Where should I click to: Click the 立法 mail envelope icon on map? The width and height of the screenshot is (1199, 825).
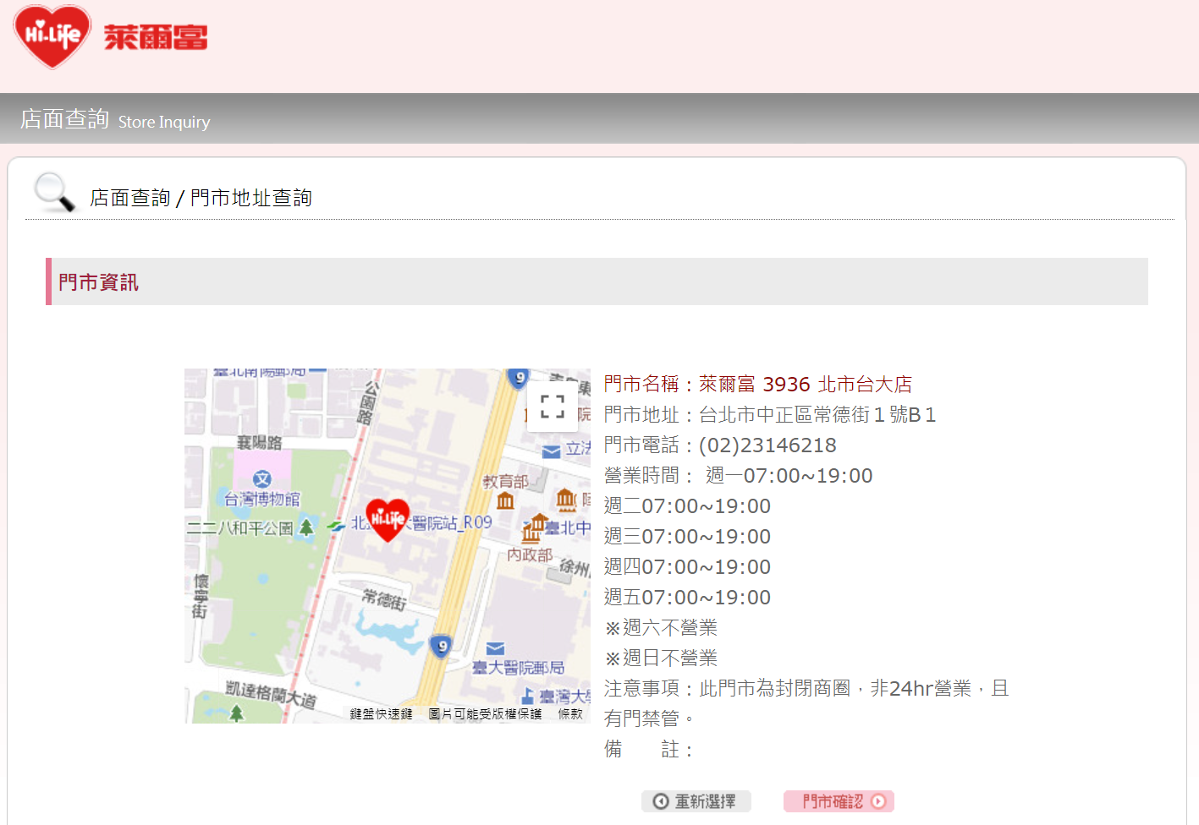click(551, 451)
